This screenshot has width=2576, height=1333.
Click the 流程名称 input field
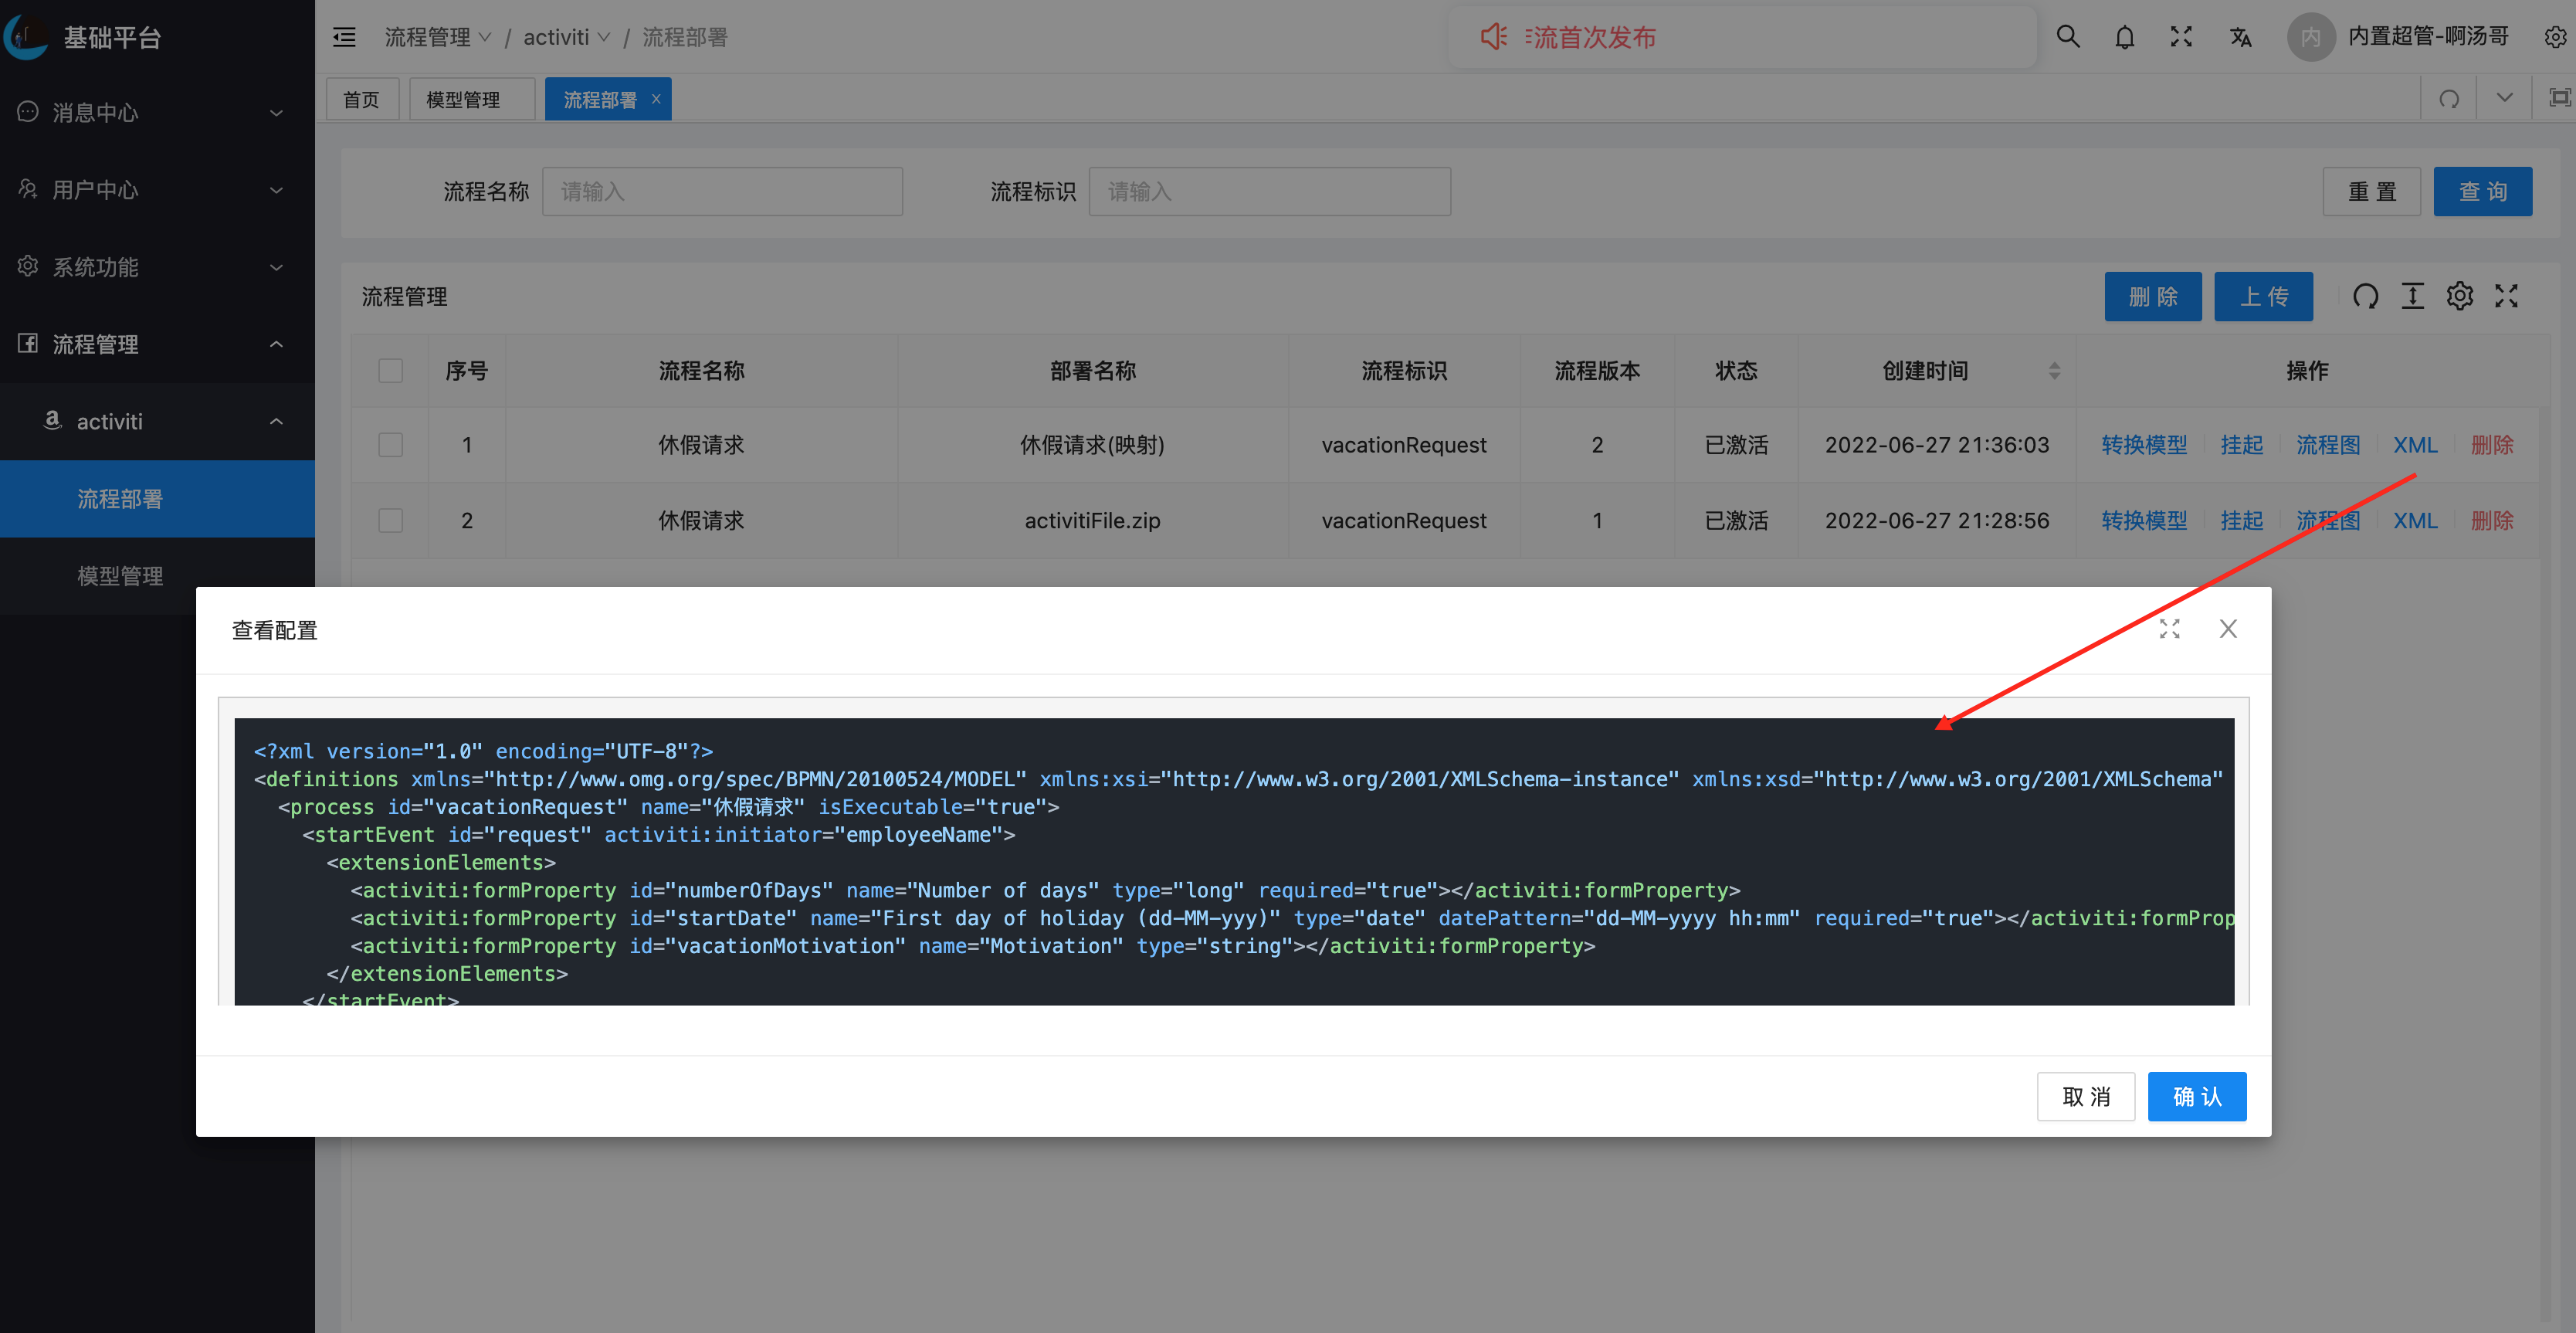pos(722,191)
